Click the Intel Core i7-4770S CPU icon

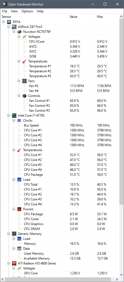pos(14,116)
